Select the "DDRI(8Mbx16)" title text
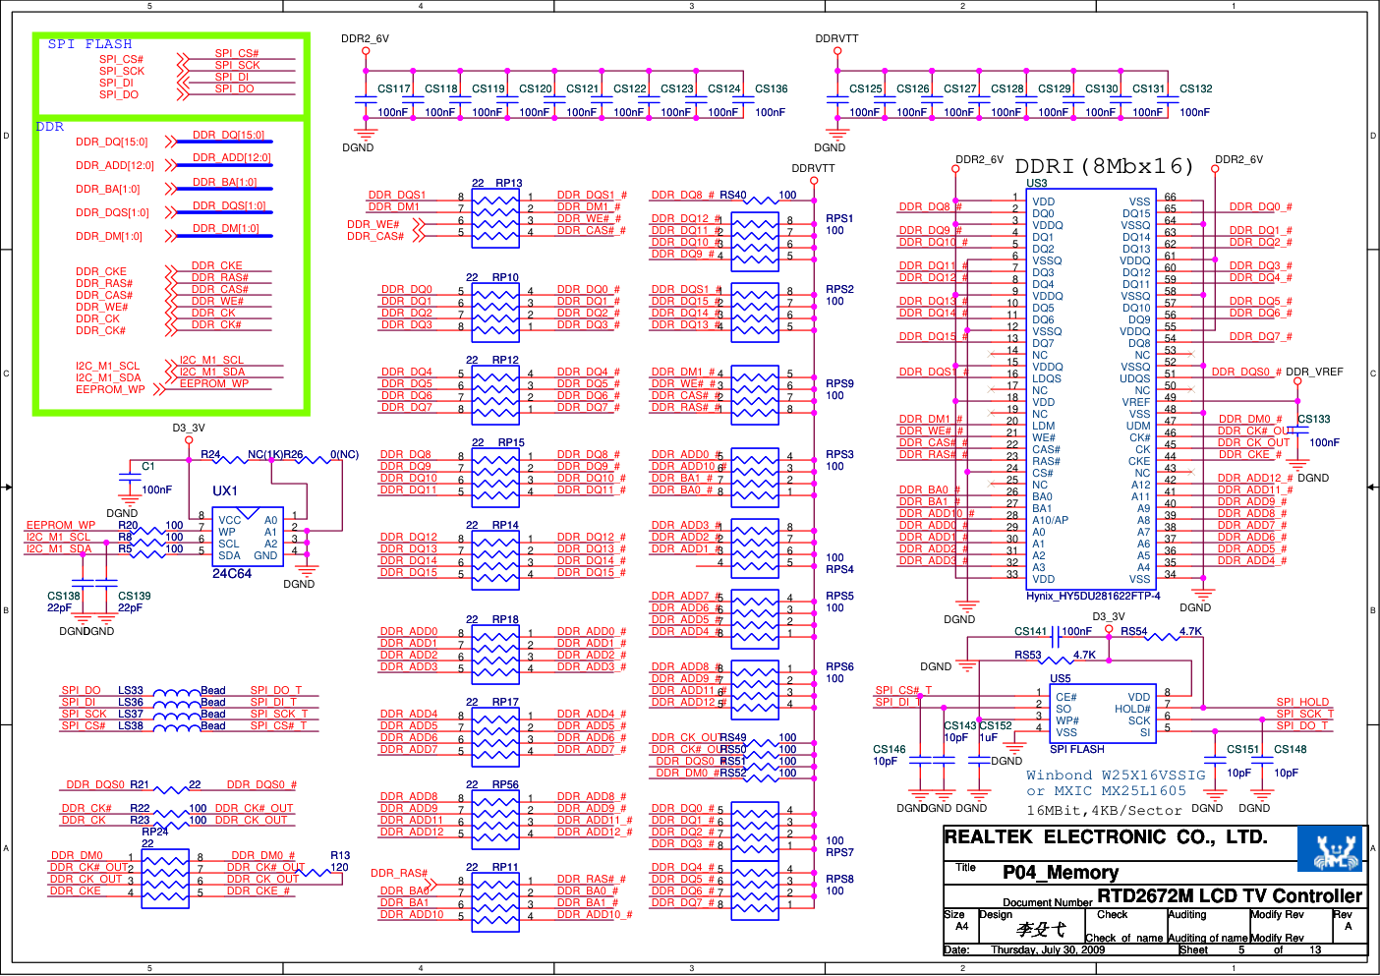Viewport: 1380px width, 976px height. click(1105, 166)
